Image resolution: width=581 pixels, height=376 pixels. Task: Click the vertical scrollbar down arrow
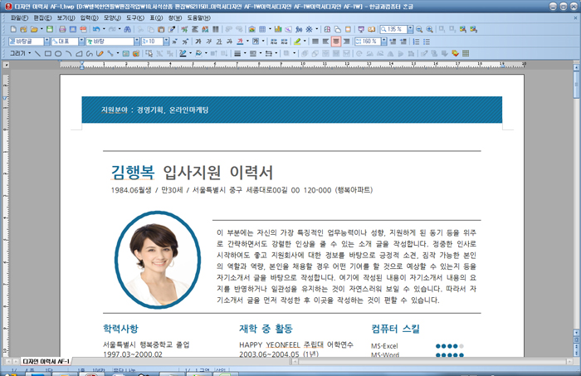[x=576, y=332]
